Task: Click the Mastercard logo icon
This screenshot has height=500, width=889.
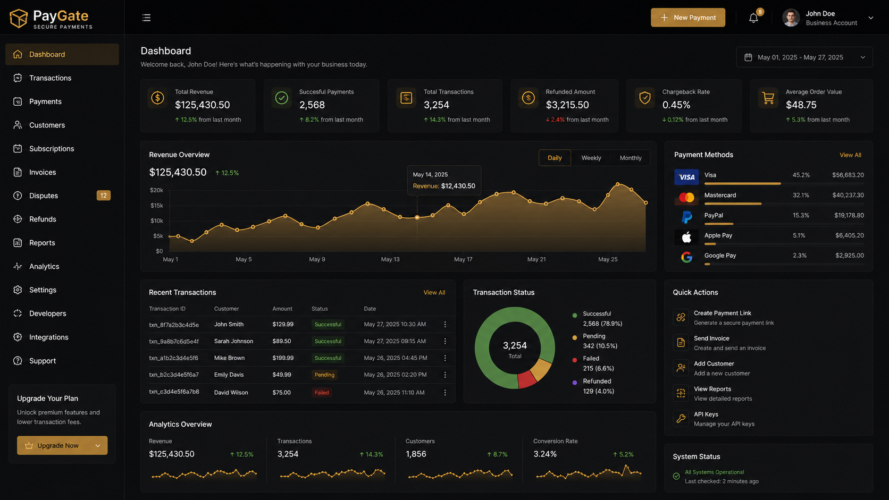Action: 686,197
